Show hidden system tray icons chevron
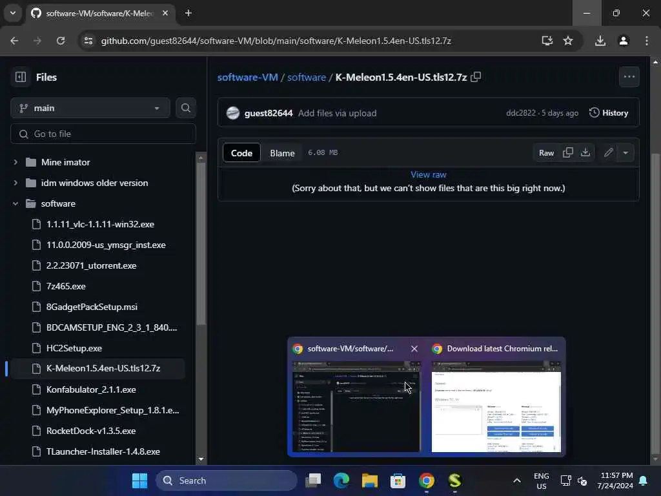The image size is (661, 496). [x=517, y=480]
